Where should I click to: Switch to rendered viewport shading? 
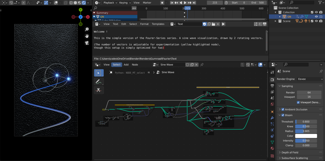[x=84, y=3]
